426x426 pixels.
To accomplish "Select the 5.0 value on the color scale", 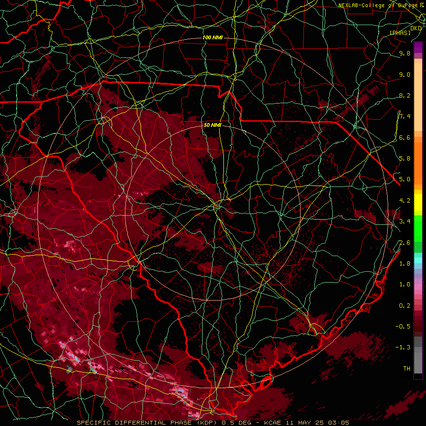I will coord(405,179).
